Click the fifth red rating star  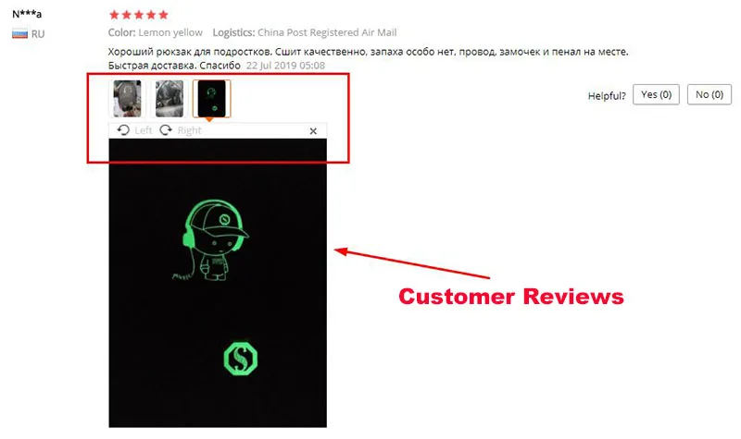164,15
